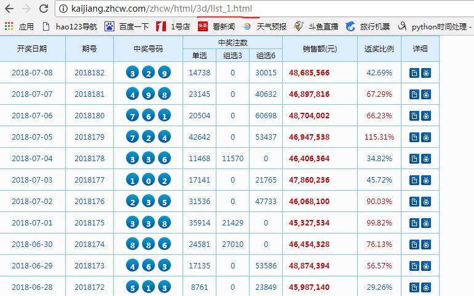This screenshot has height=296, width=474.
Task: Go back using browser back arrow
Action: (x=9, y=9)
